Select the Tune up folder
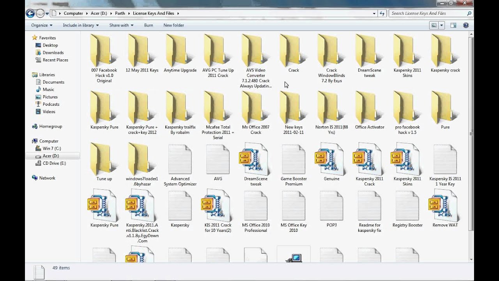499x281 pixels. coord(104,162)
